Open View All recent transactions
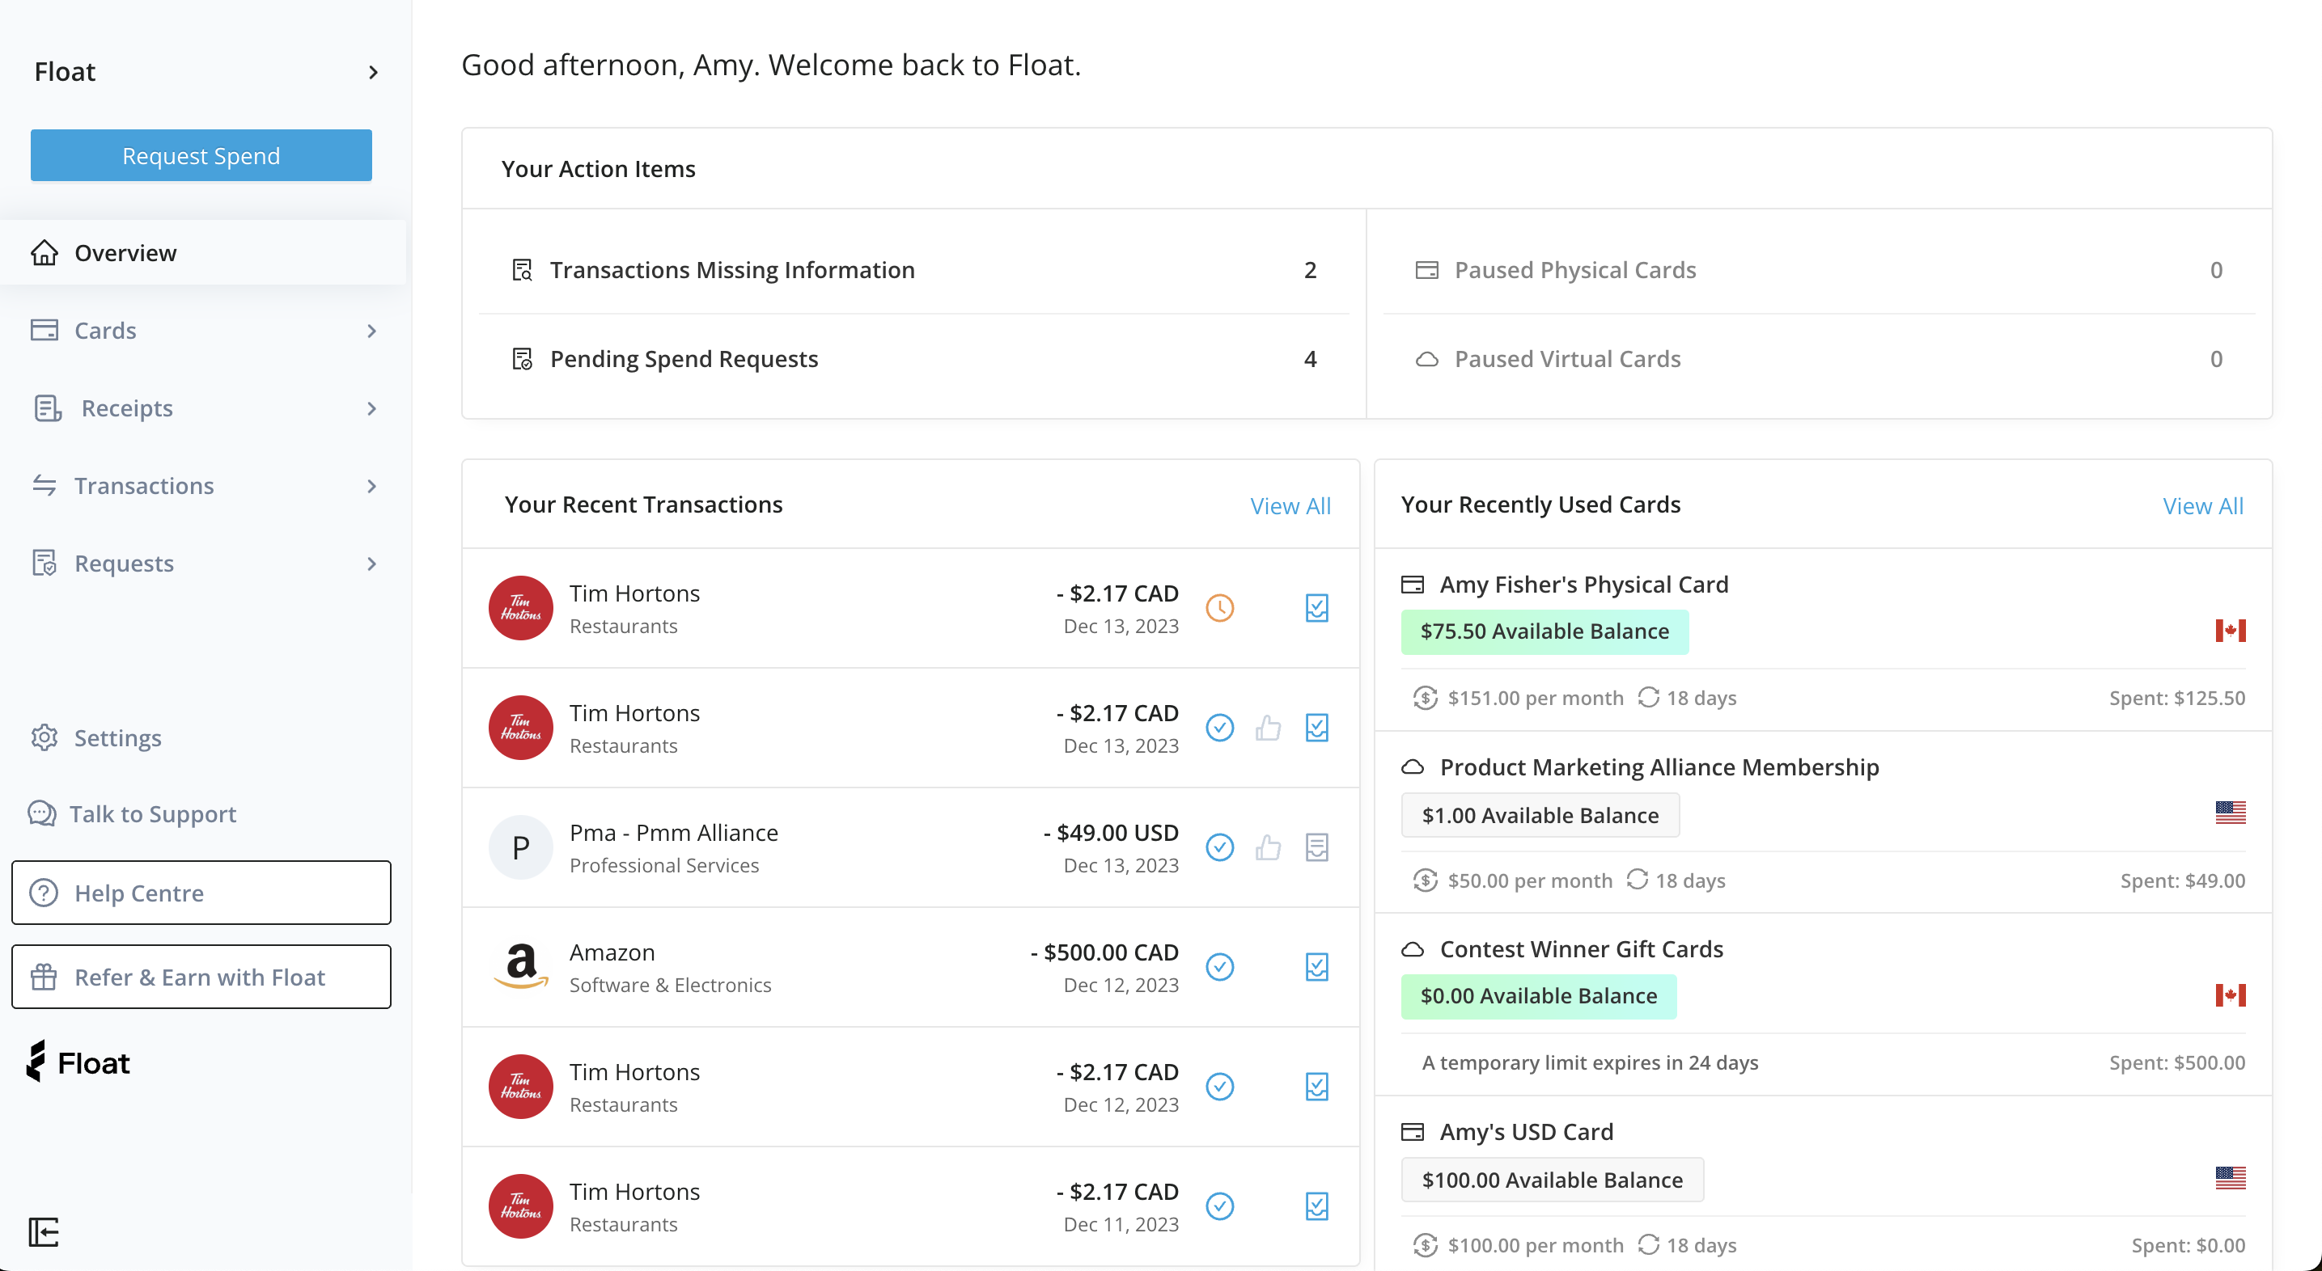 tap(1290, 505)
